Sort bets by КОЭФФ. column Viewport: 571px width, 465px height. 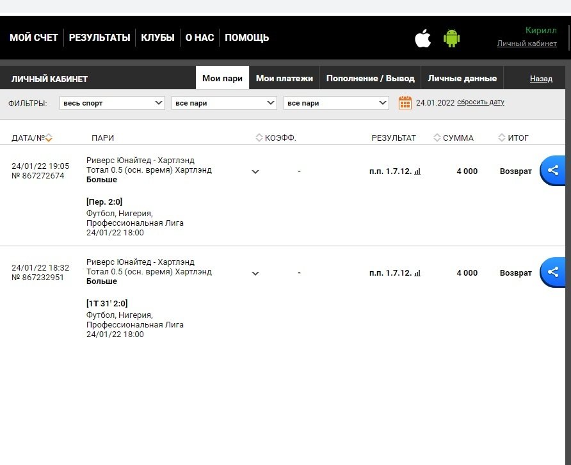[x=259, y=138]
